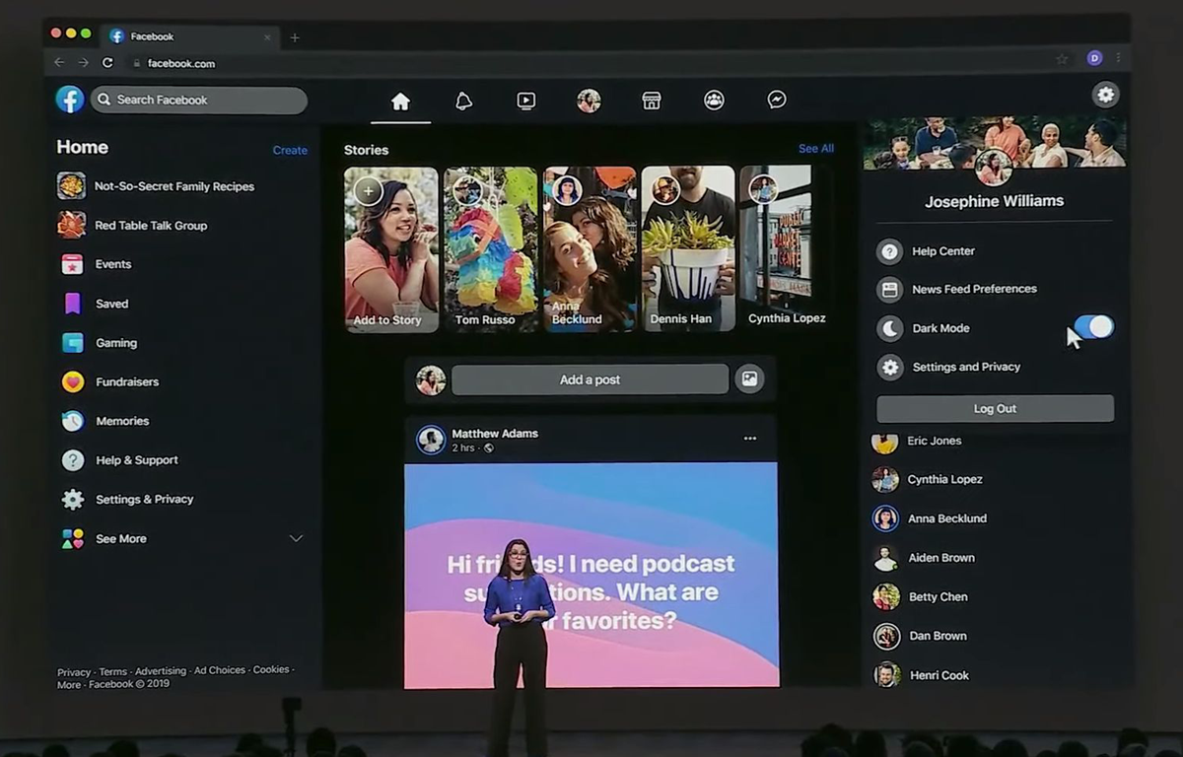Expand See More chevron in sidebar
Screen dimensions: 1183x757
(295, 538)
